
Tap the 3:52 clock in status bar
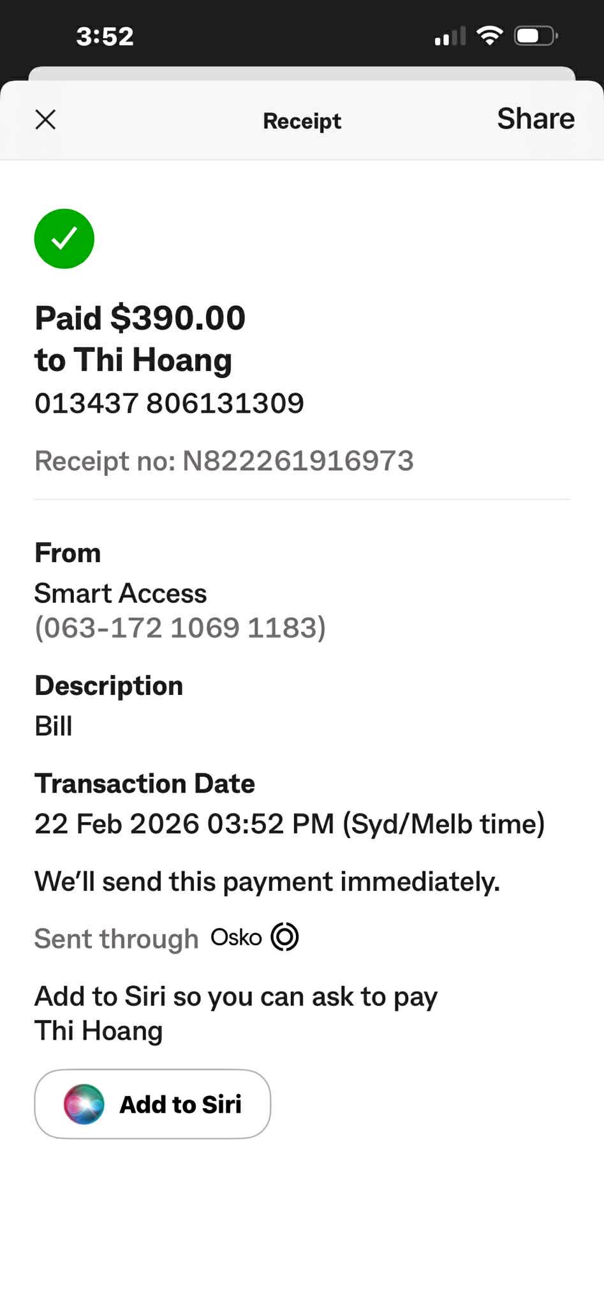click(105, 36)
